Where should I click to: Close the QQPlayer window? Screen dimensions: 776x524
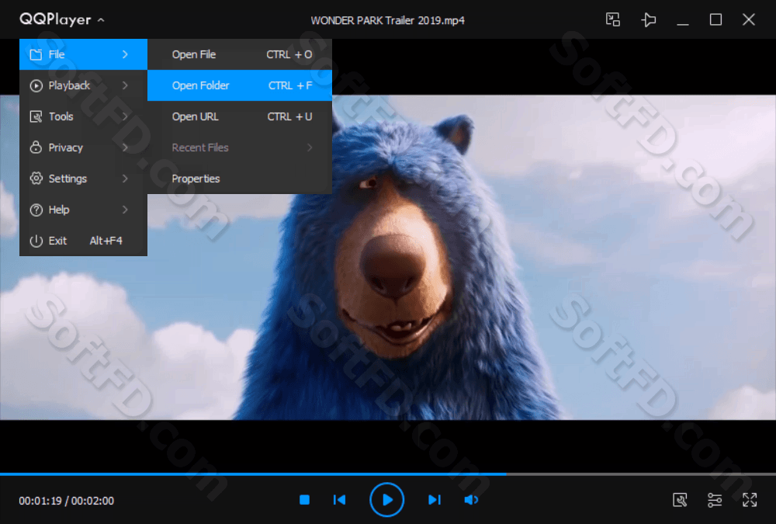749,20
